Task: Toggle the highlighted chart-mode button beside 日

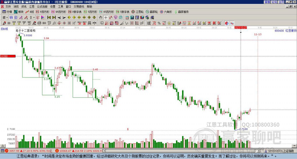Action: 11,18
